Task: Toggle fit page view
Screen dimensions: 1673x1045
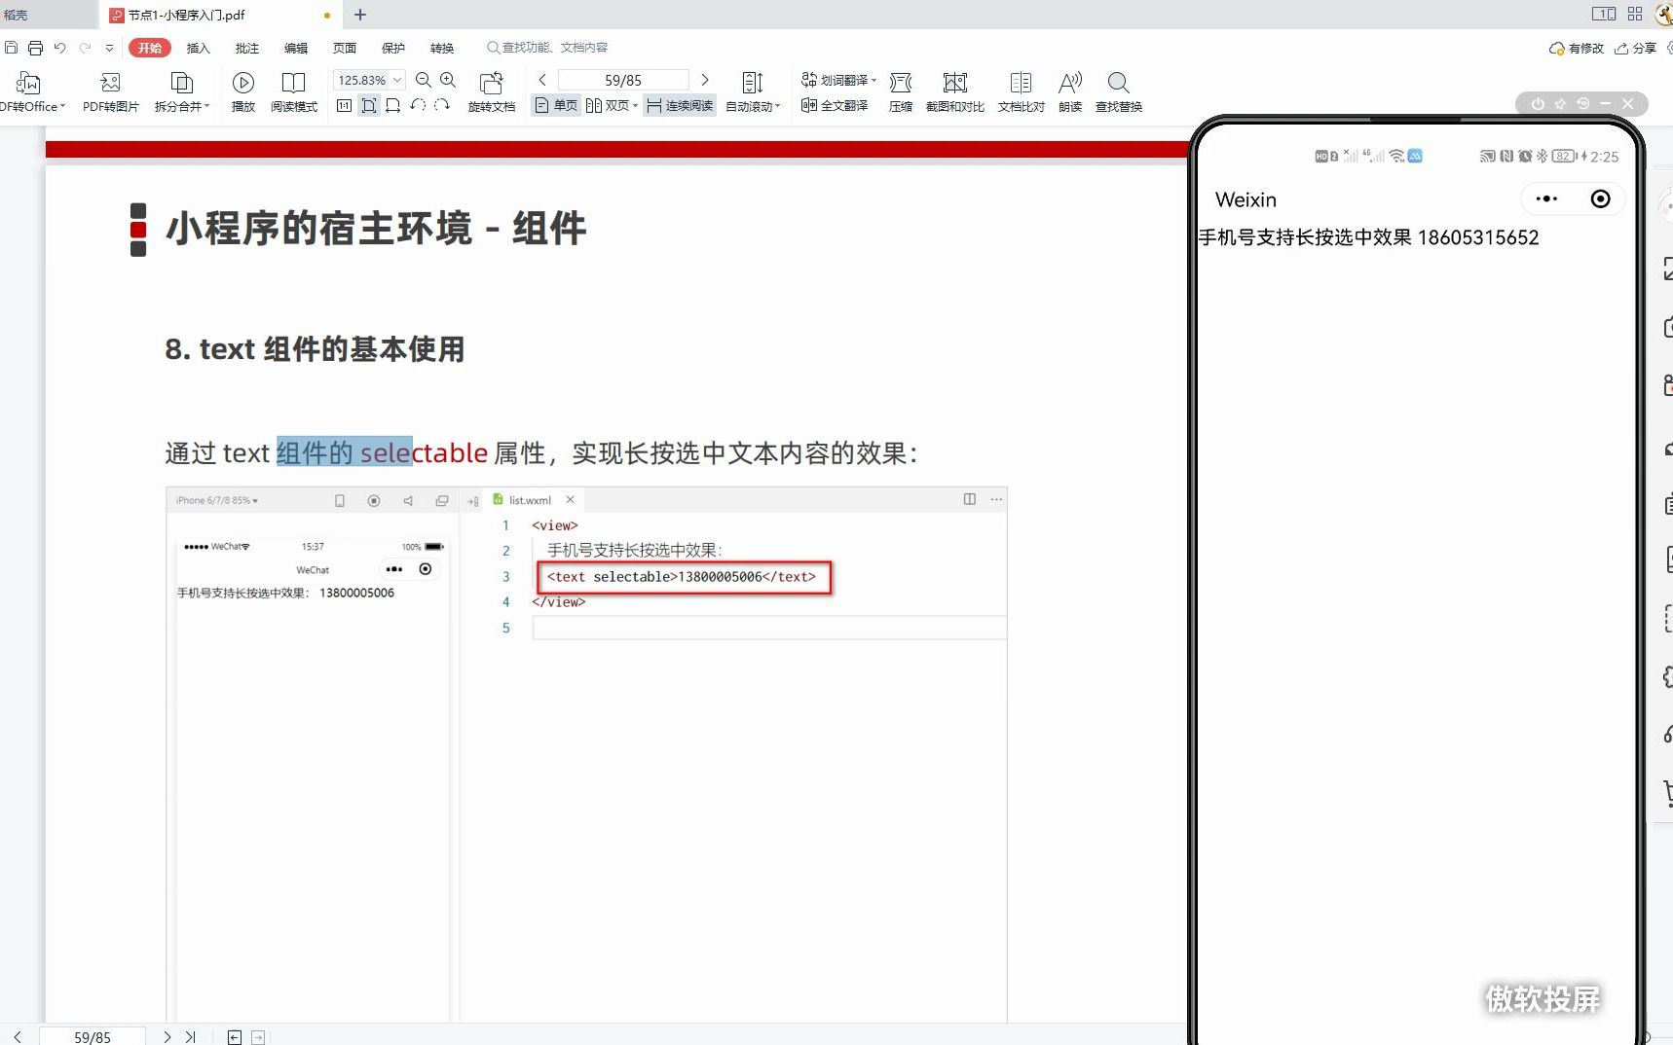Action: click(369, 105)
